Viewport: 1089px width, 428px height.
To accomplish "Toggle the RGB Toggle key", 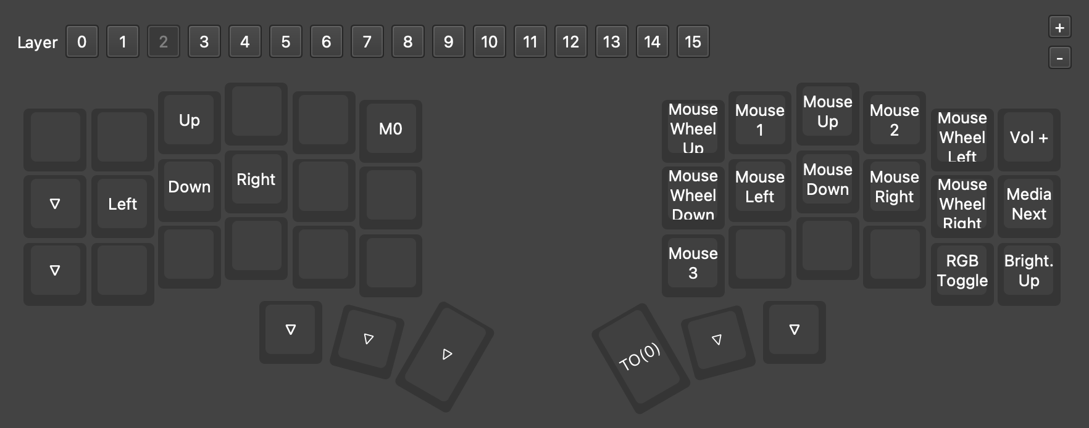I will tap(962, 271).
